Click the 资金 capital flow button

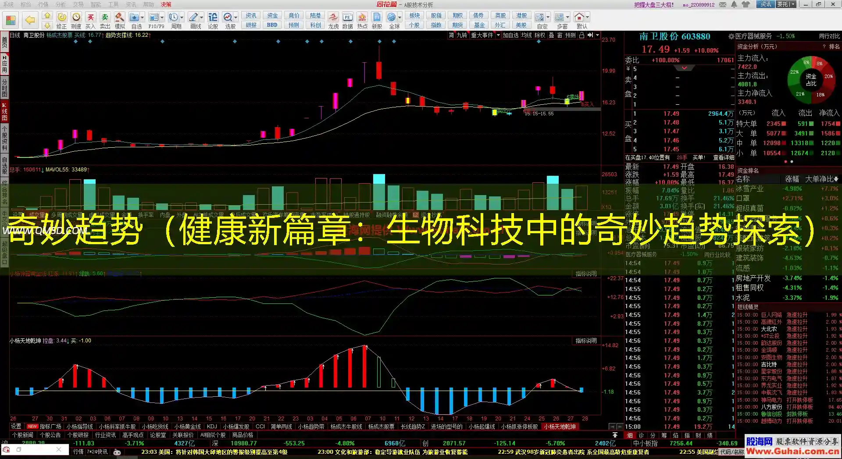(272, 16)
